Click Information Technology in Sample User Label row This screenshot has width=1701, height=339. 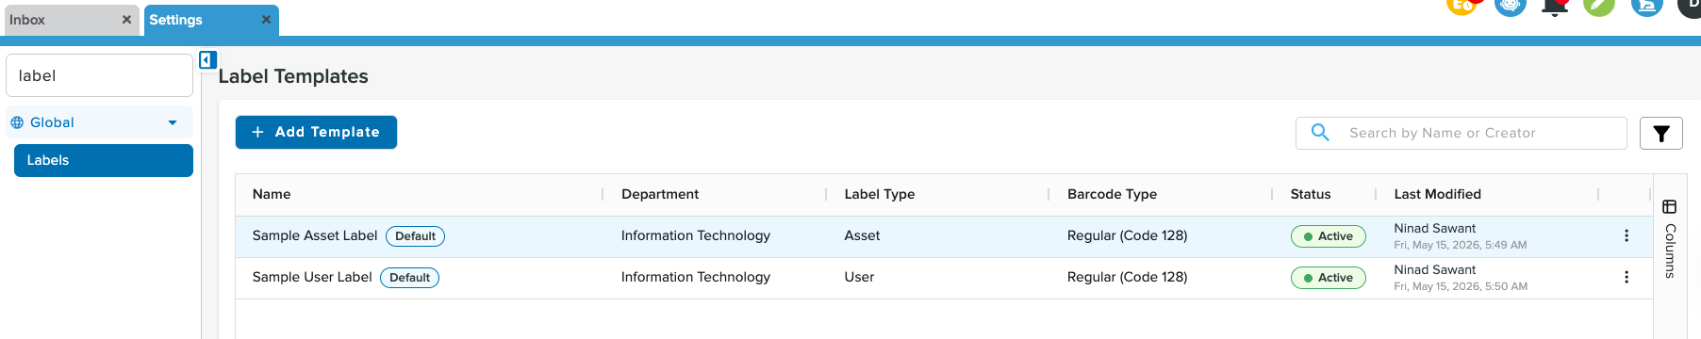click(696, 277)
